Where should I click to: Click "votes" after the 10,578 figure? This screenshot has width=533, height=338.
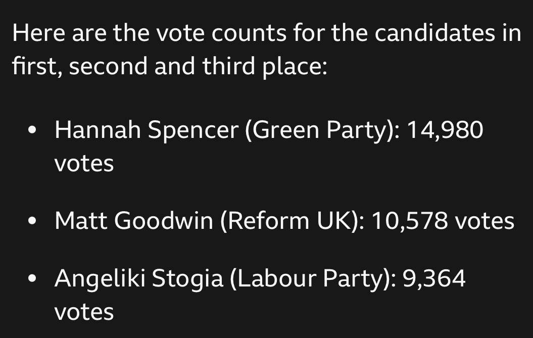coord(485,221)
